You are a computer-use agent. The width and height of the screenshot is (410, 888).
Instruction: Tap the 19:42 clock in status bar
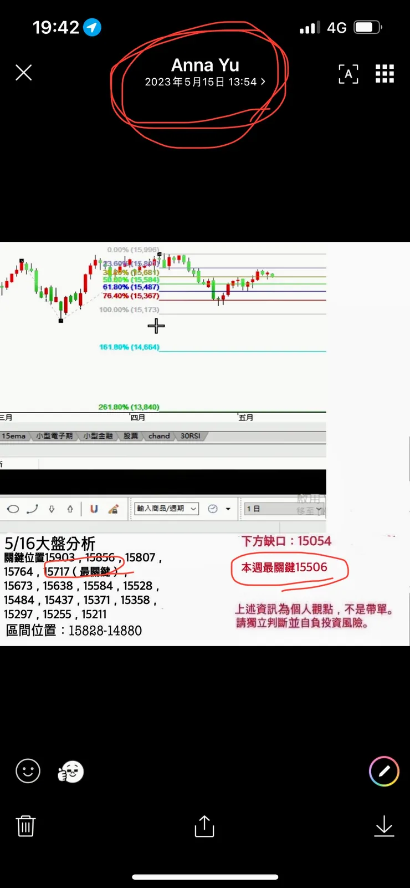click(56, 27)
